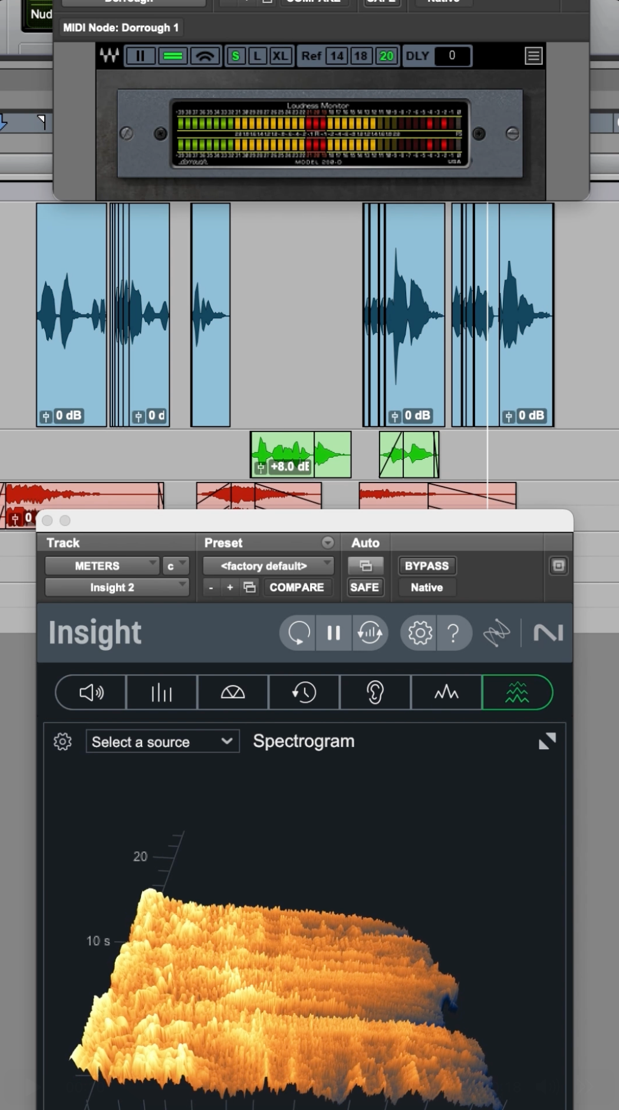Click the MIDI Node: Dorrough 1 label
The width and height of the screenshot is (619, 1110).
coord(120,28)
